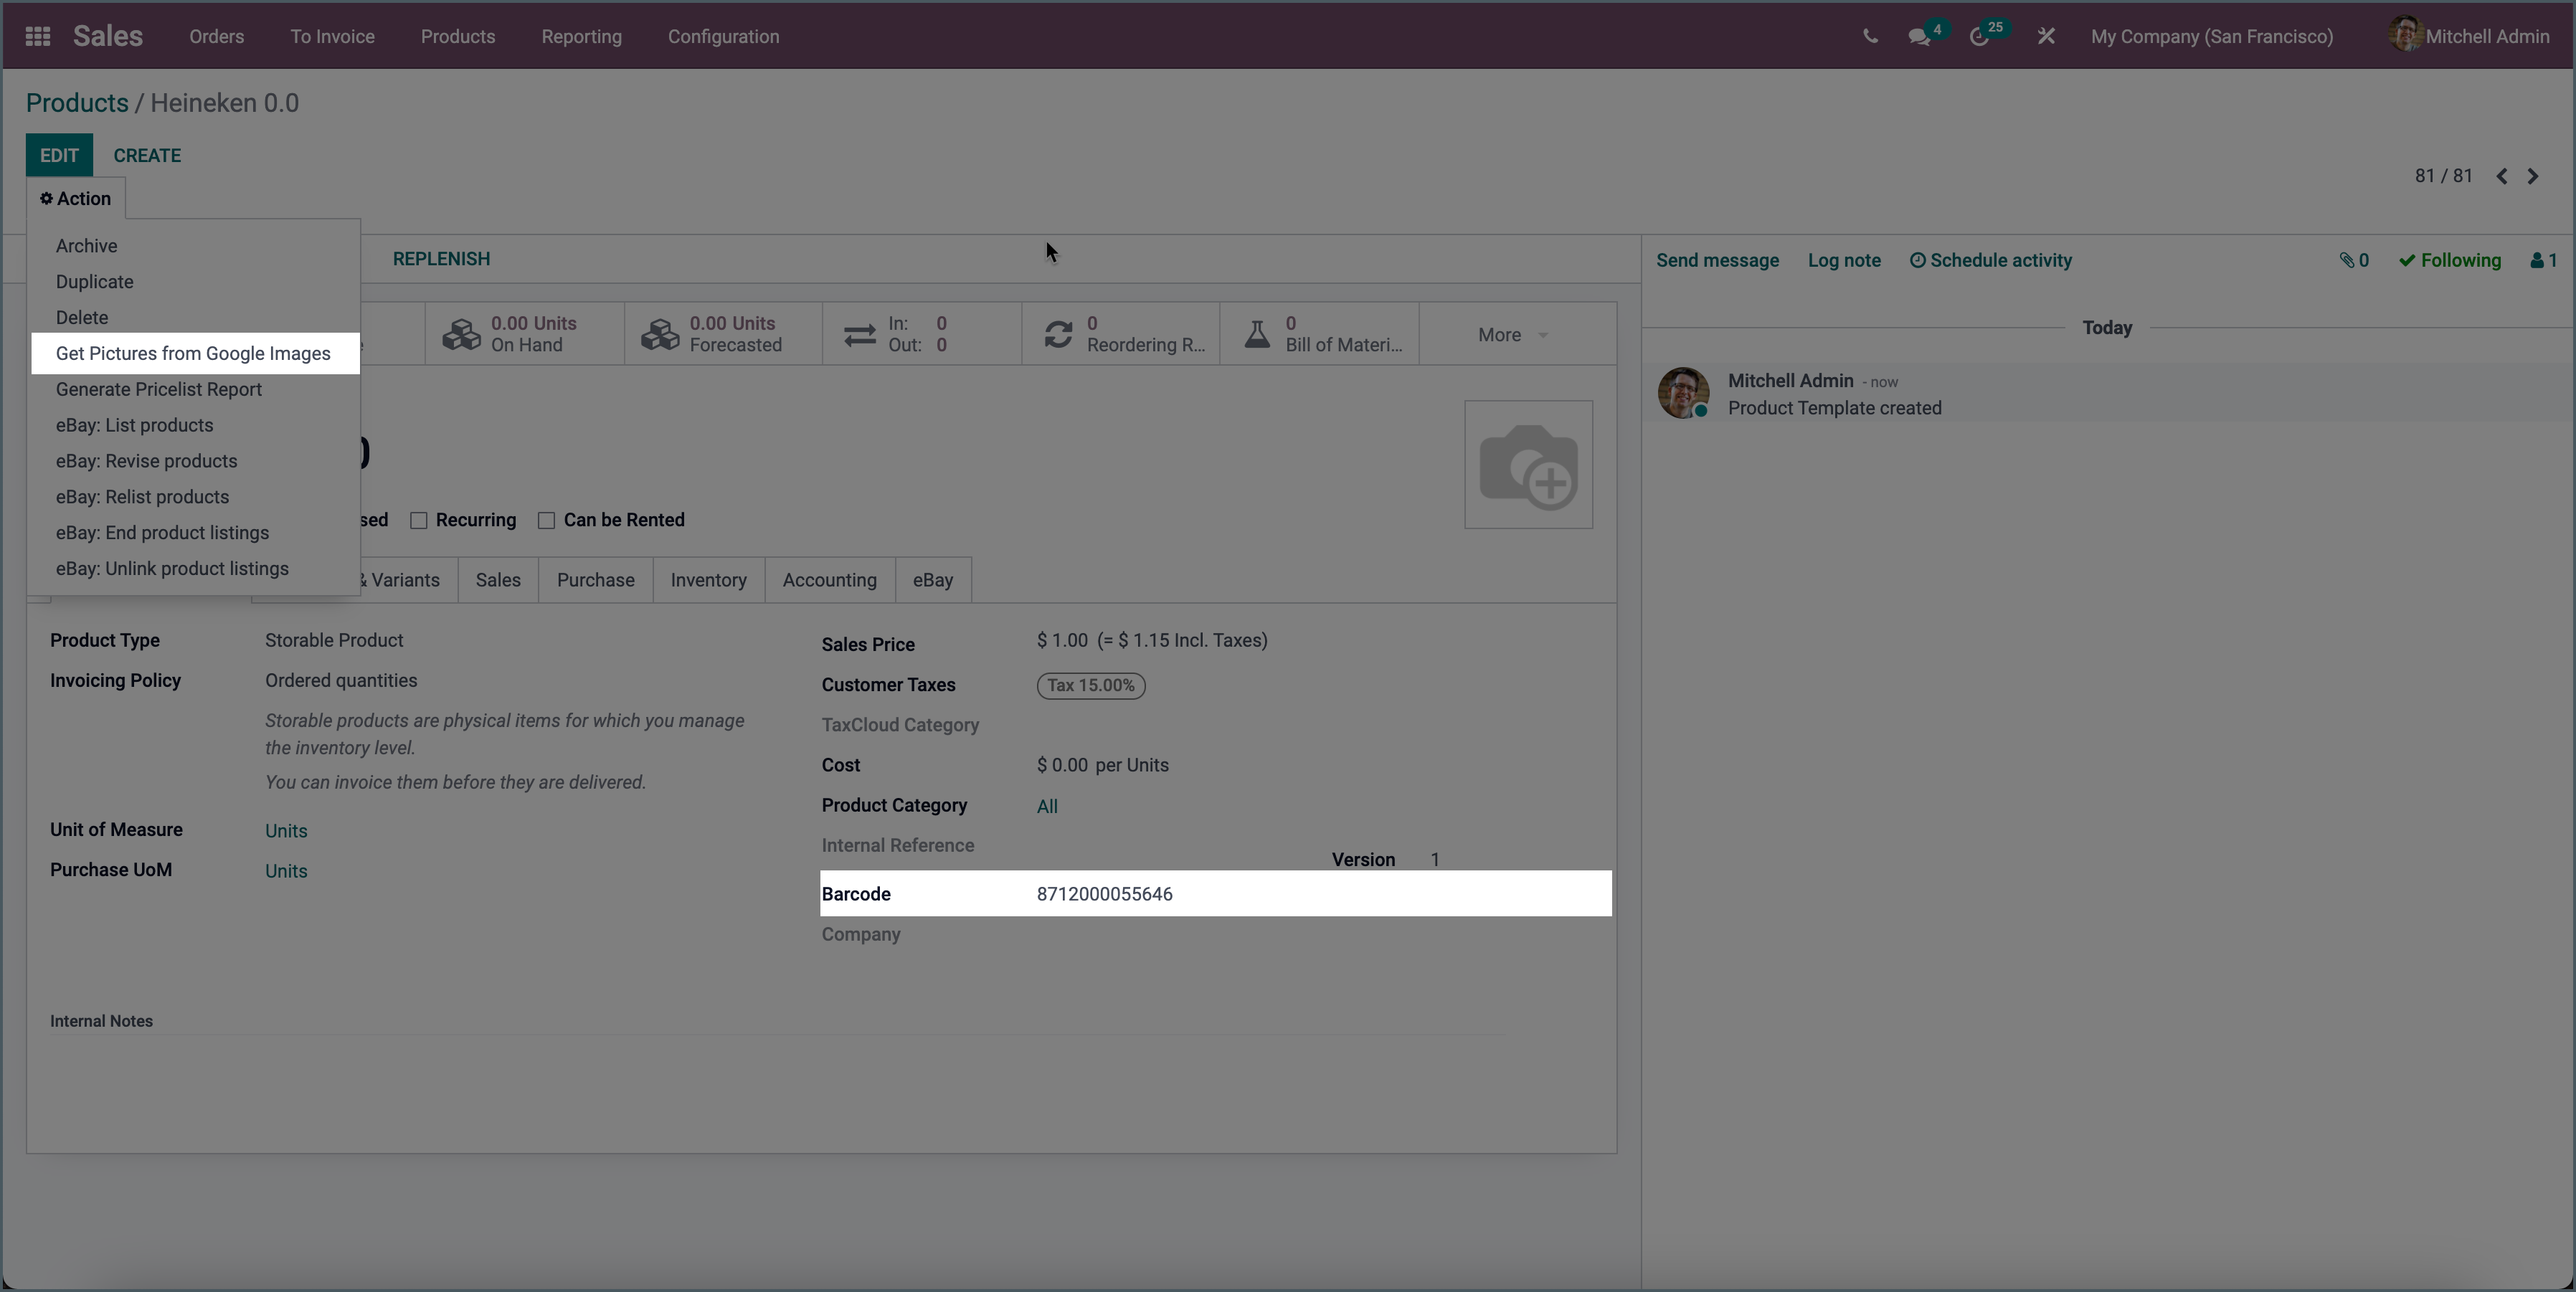Enable the Can be Rented checkbox
This screenshot has height=1292, width=2576.
546,520
